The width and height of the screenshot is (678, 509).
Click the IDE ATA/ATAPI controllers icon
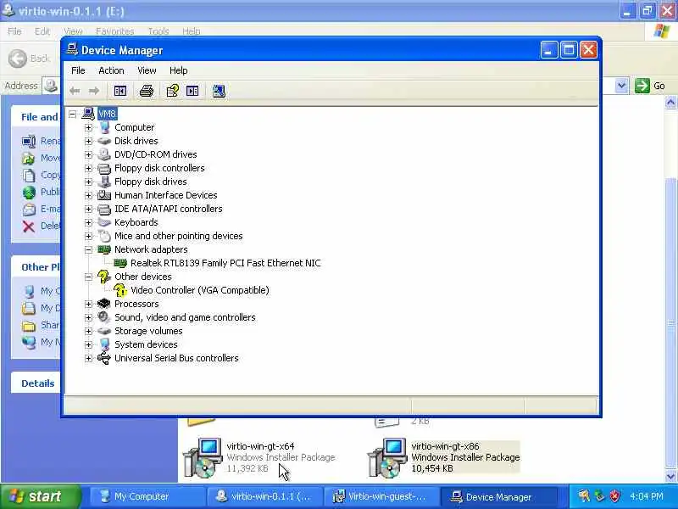(x=104, y=209)
